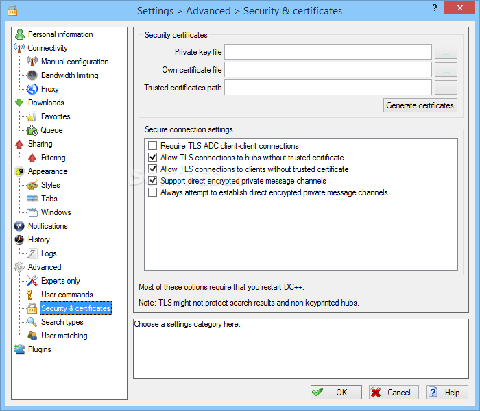This screenshot has width=480, height=411.
Task: Click the Experts only tools icon
Action: tap(32, 281)
